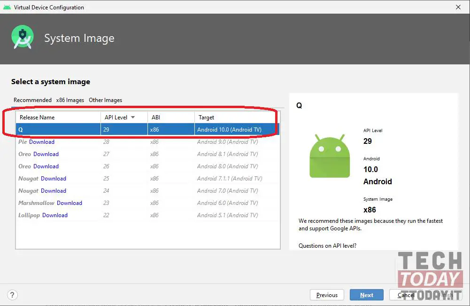Switch to the Recommended tab

pyautogui.click(x=32, y=100)
